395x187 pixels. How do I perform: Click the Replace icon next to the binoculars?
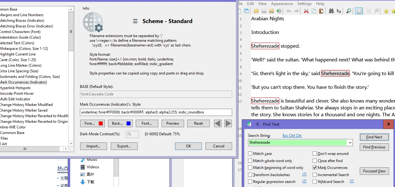[339, 11]
